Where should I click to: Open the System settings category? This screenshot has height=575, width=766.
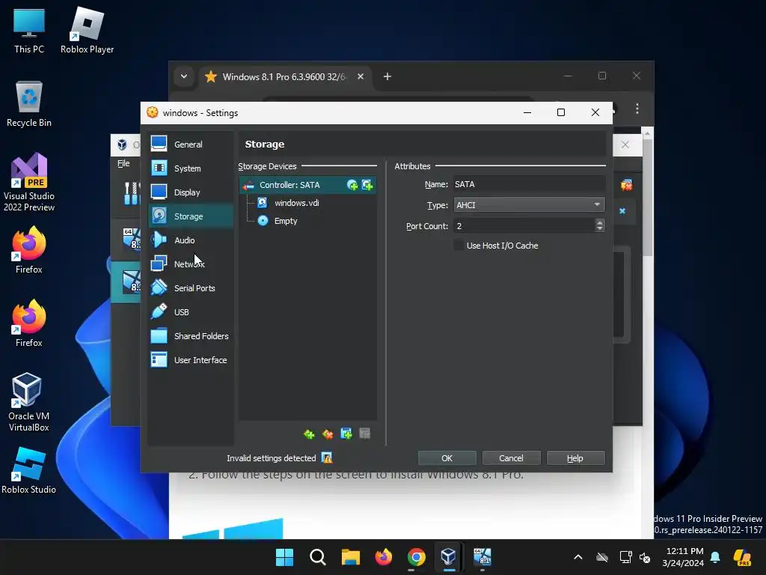point(191,168)
